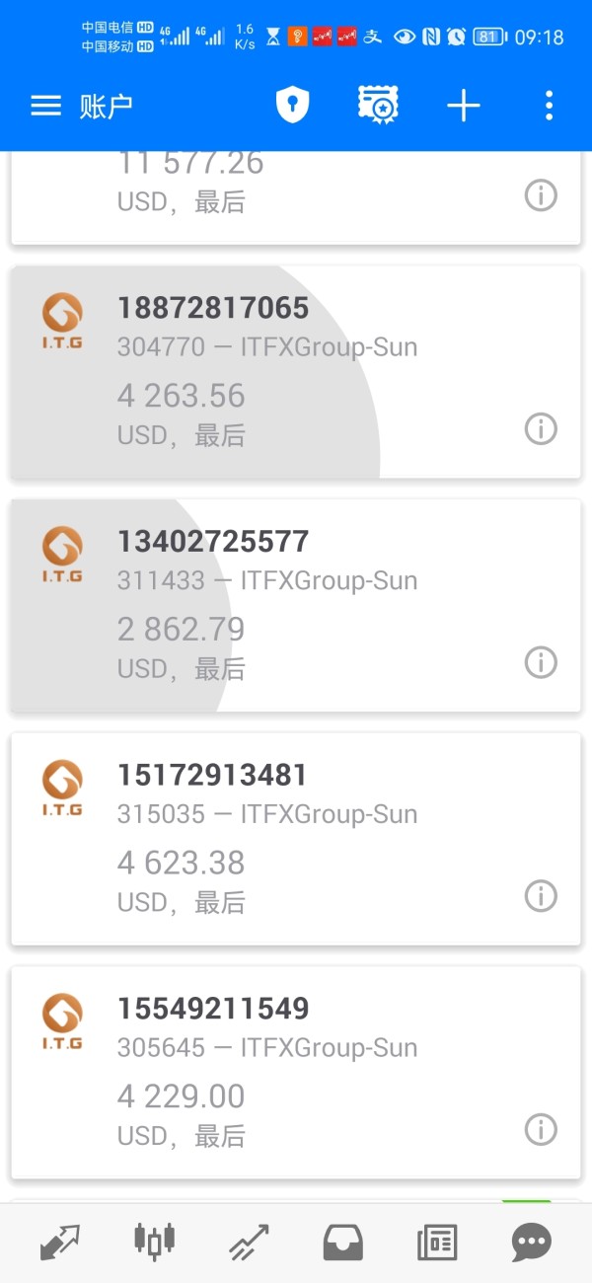Select account 18872817065
Viewport: 592px width, 1283px height.
point(296,372)
